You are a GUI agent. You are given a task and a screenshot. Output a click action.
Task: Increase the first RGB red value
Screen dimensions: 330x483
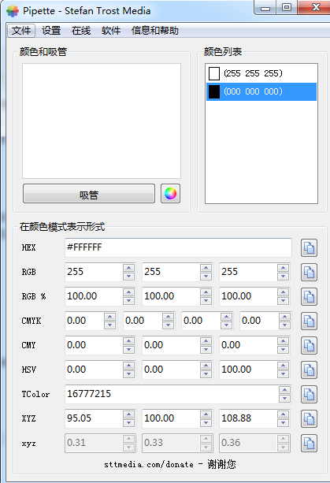[x=128, y=268]
